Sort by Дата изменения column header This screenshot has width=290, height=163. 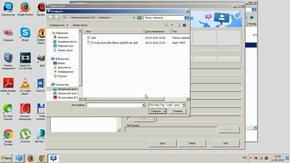(158, 31)
